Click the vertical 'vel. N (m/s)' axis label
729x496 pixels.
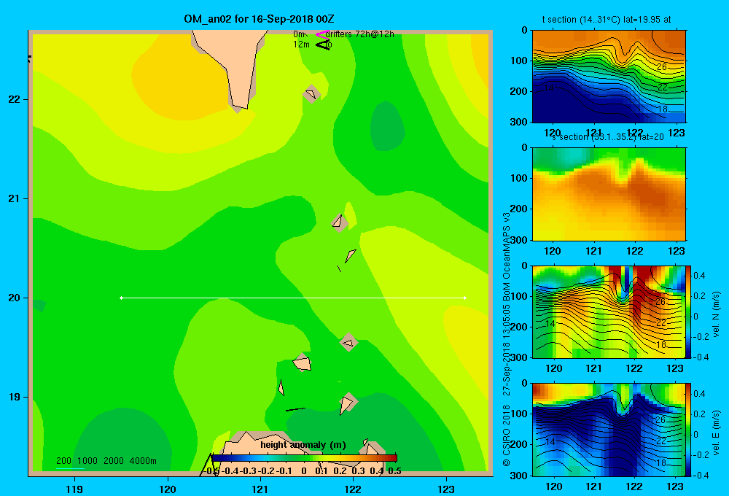(716, 314)
